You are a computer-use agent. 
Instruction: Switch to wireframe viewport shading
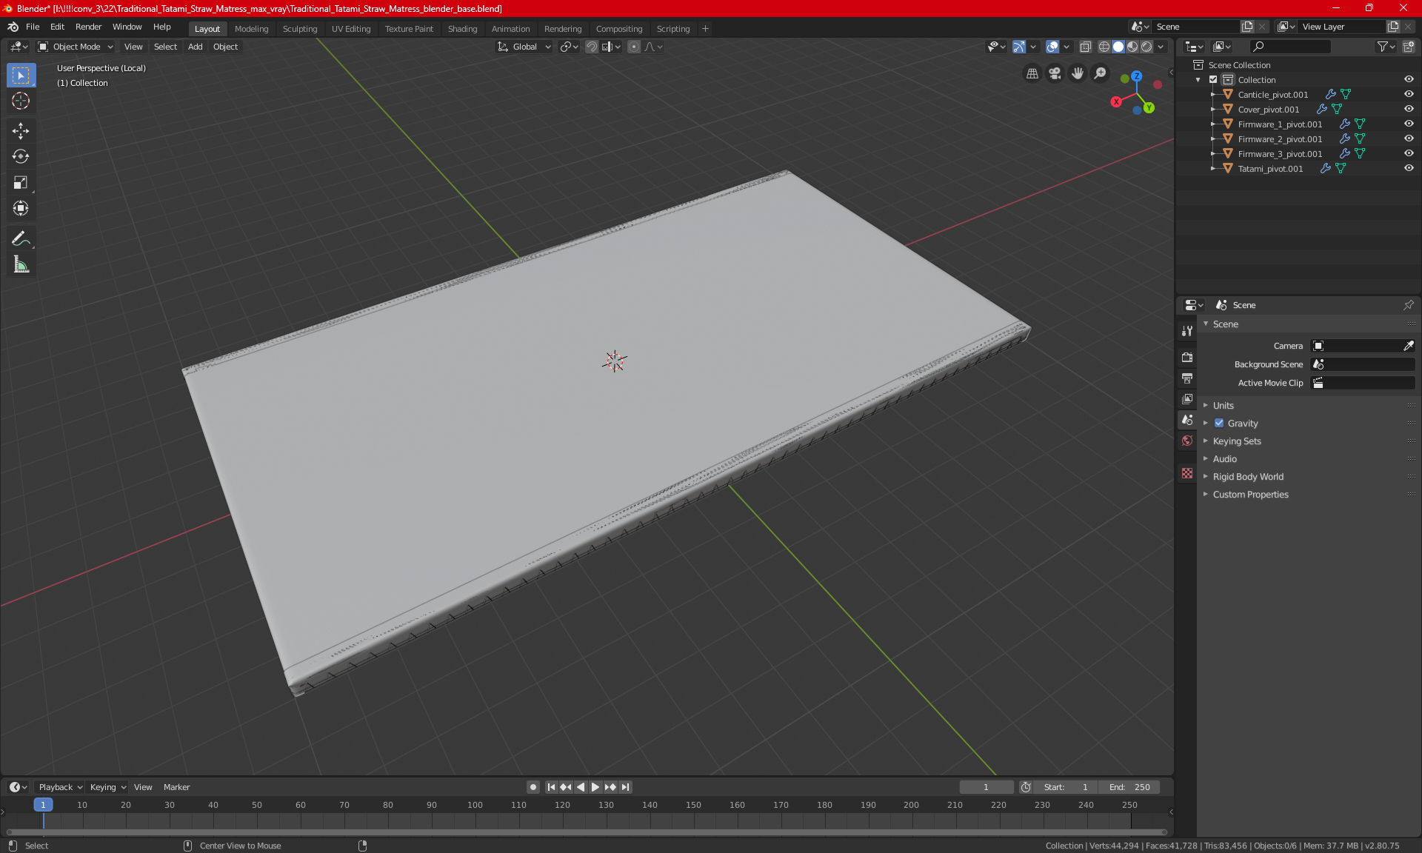(1104, 47)
